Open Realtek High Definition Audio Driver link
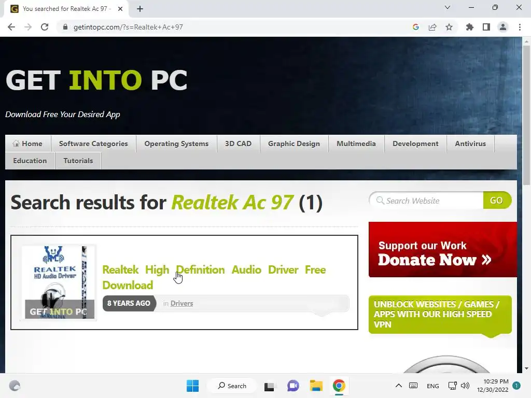The height and width of the screenshot is (398, 531). point(214,277)
